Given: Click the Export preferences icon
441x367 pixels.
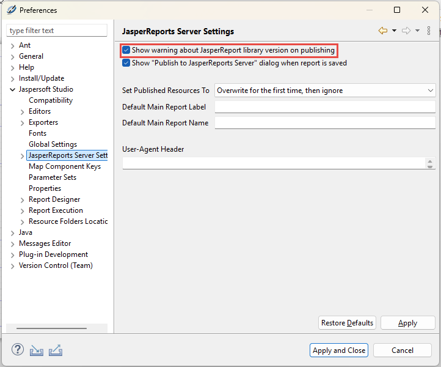Looking at the screenshot, I should pyautogui.click(x=56, y=350).
